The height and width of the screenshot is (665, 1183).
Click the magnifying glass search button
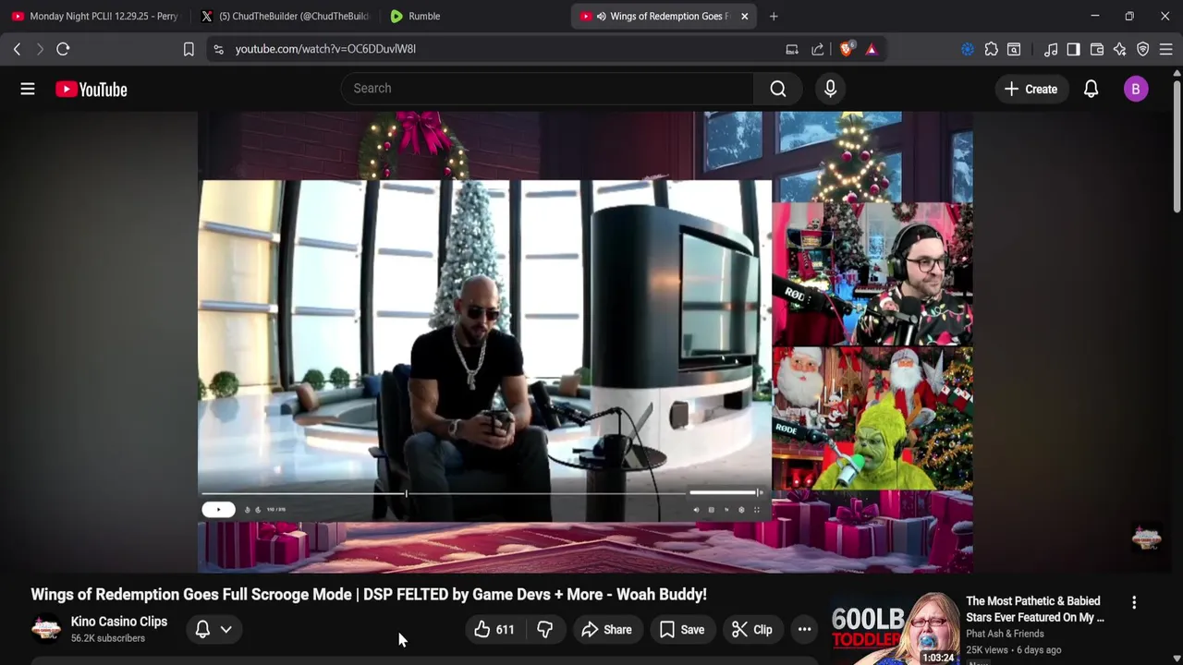[778, 89]
